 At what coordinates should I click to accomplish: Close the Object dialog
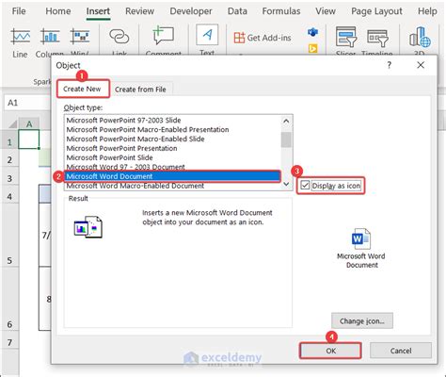pyautogui.click(x=421, y=65)
